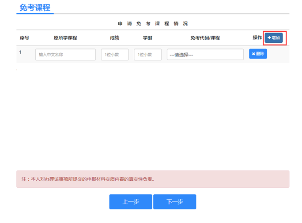Click the 成绩 column header
This screenshot has height=223, width=302.
click(x=115, y=38)
